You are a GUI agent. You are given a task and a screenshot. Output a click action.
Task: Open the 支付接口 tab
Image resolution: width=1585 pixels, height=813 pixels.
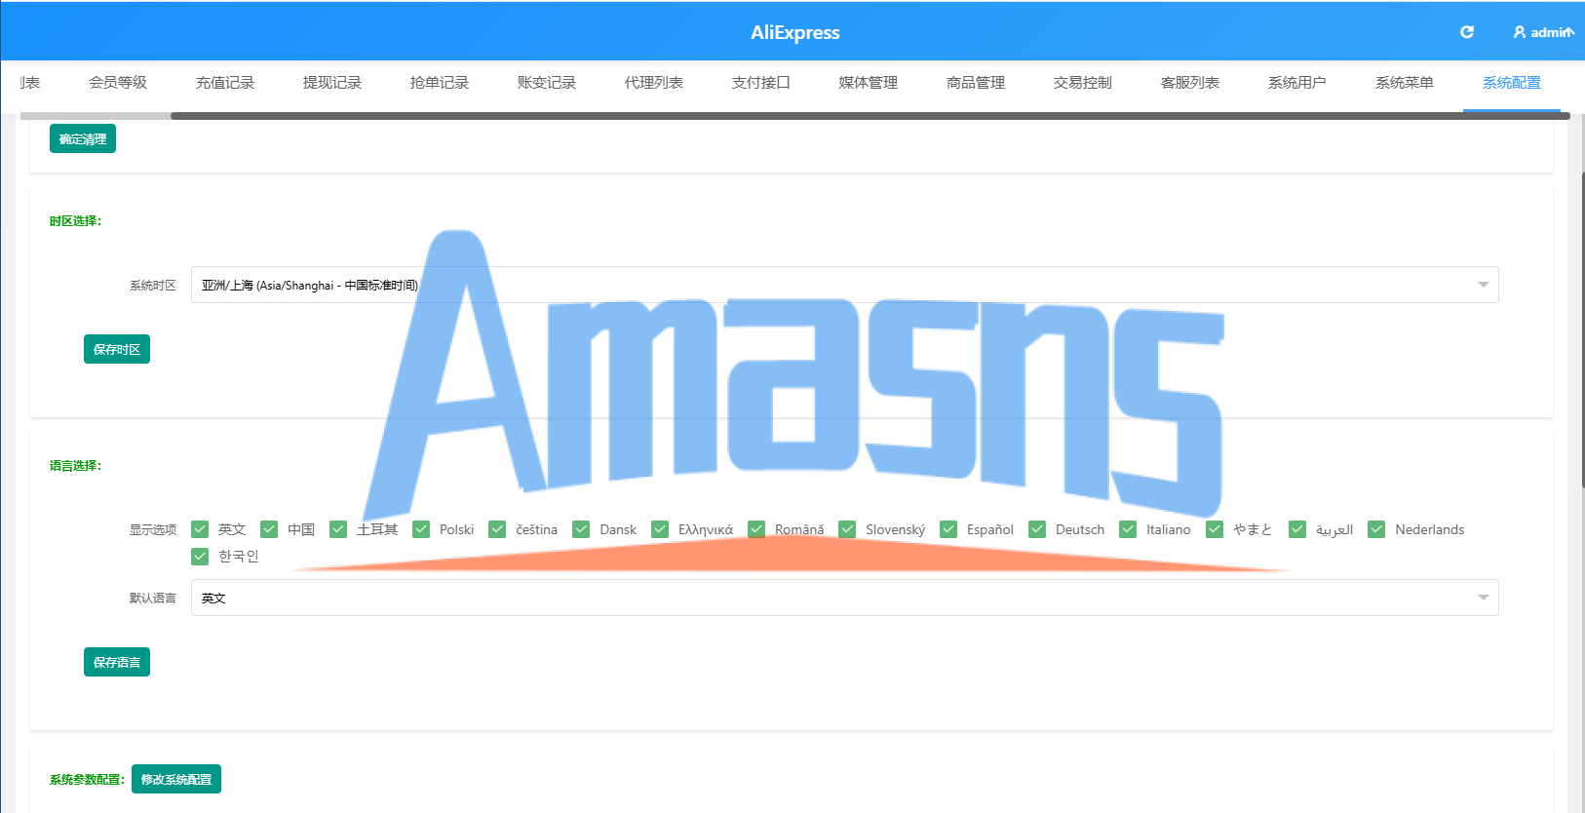pos(761,83)
